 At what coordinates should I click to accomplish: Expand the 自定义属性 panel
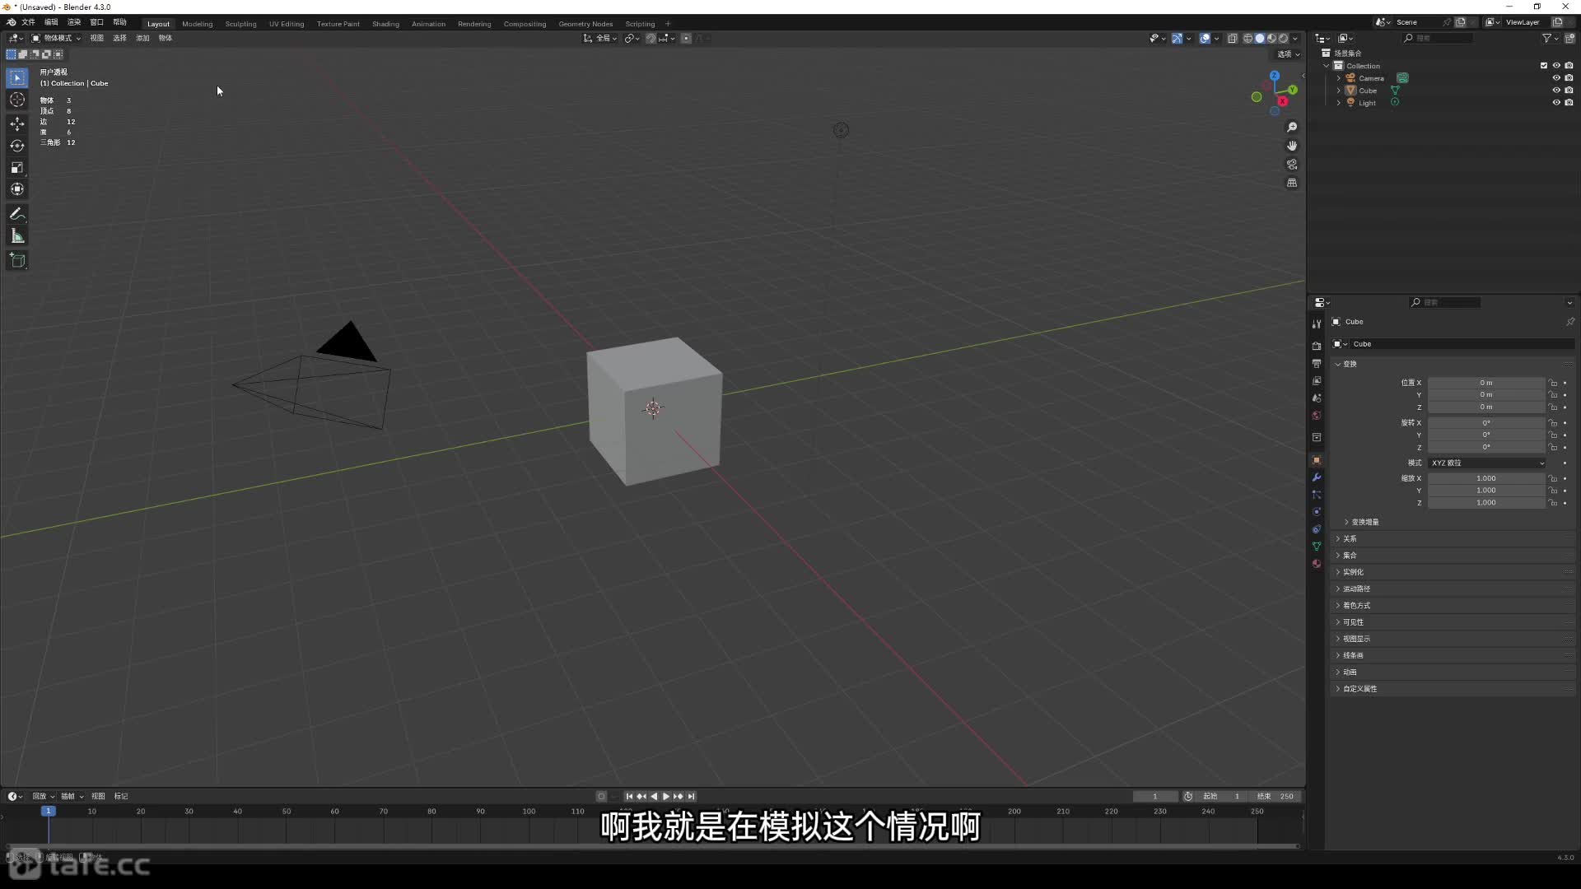[x=1453, y=689]
